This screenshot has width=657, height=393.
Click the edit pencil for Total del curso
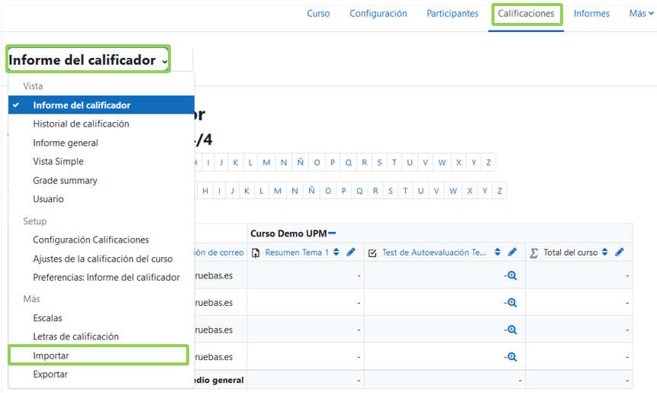coord(620,253)
